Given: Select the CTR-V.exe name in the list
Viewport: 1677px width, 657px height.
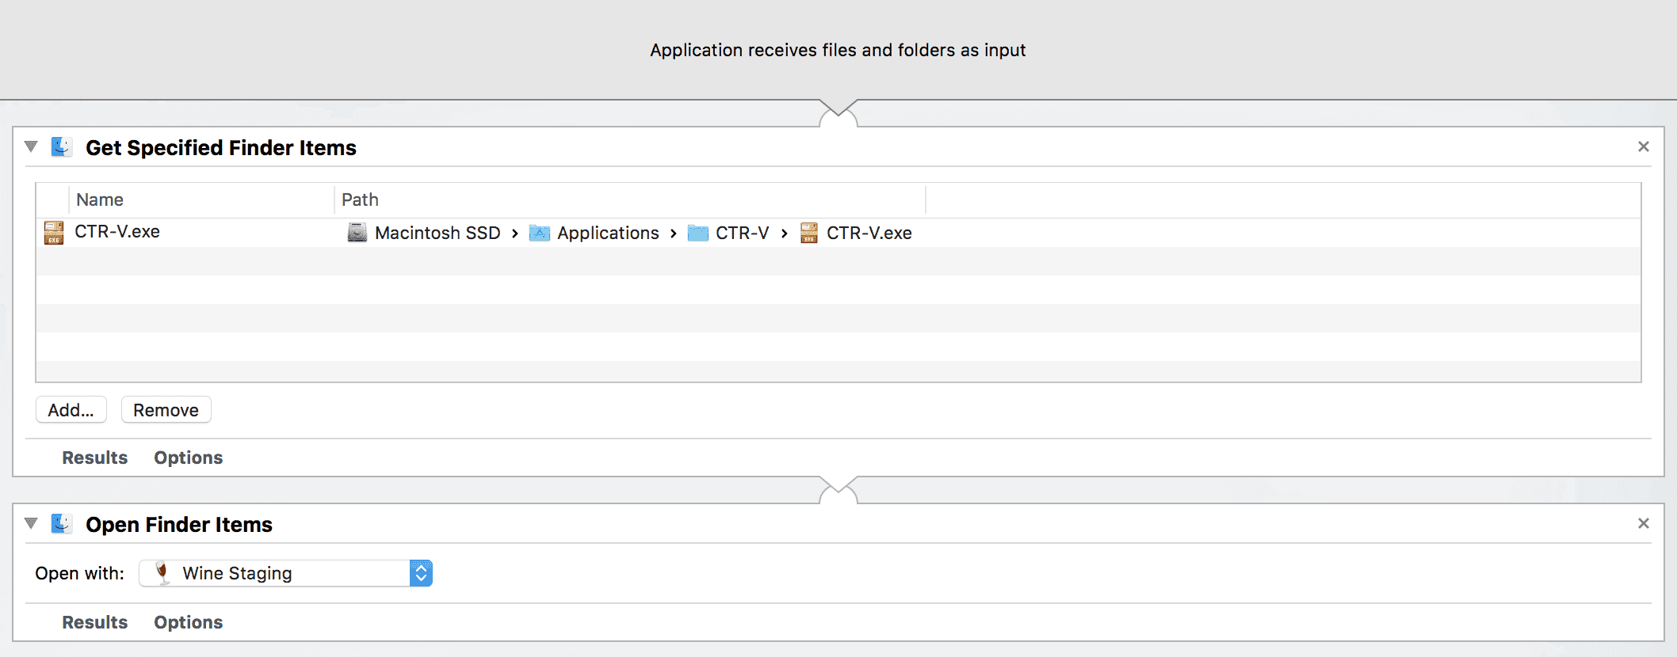Looking at the screenshot, I should click(x=117, y=232).
